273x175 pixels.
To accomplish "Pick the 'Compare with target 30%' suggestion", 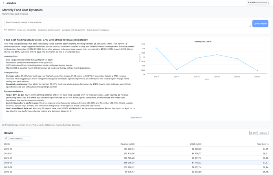I will point(74,30).
